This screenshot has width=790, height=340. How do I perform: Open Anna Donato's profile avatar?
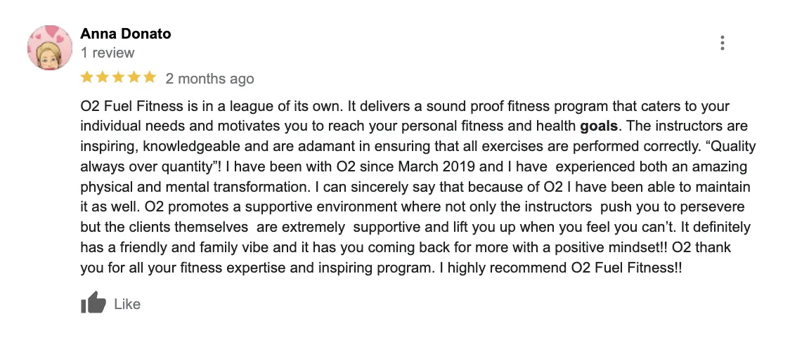tap(50, 48)
